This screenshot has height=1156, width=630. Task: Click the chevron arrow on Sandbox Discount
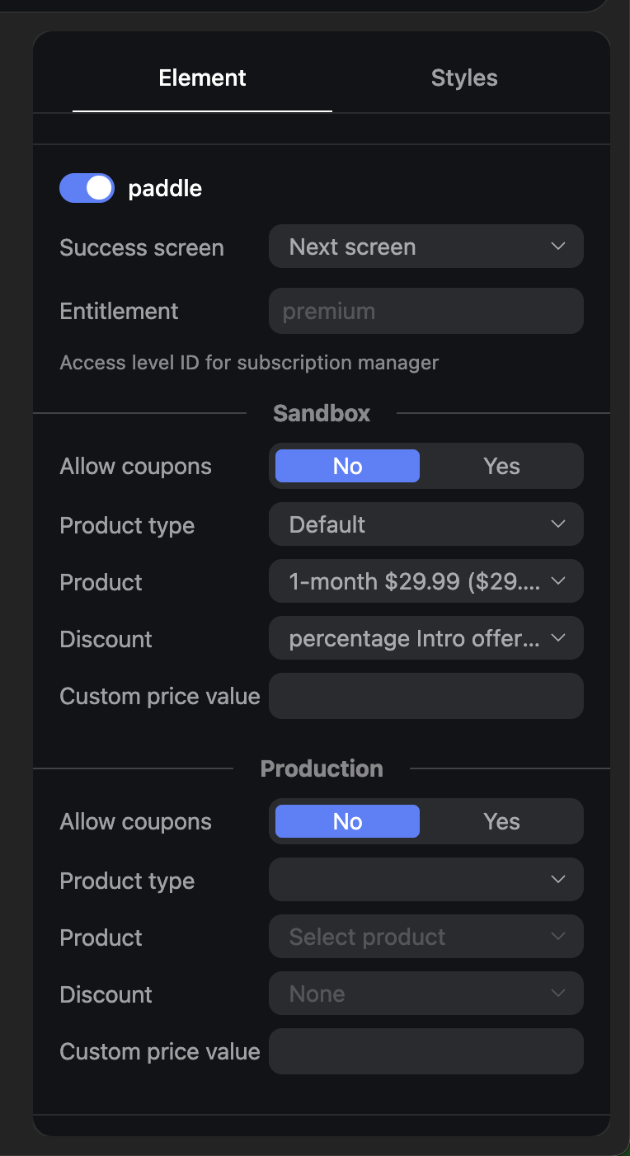[x=558, y=638]
